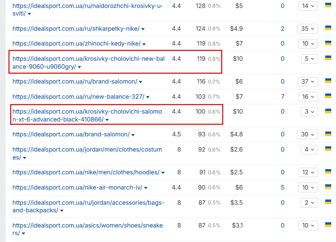336x242 pixels.
Task: Click the Ukraine flag in new-balance-9060 row
Action: coord(328,58)
